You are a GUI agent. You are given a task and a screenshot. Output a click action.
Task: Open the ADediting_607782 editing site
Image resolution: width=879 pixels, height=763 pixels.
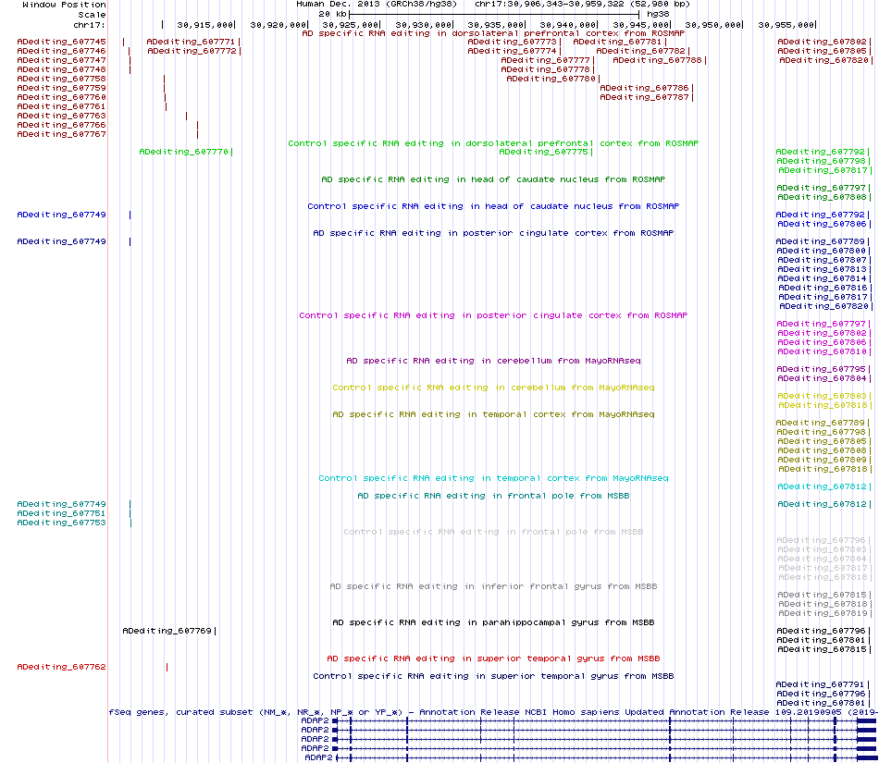[x=643, y=51]
